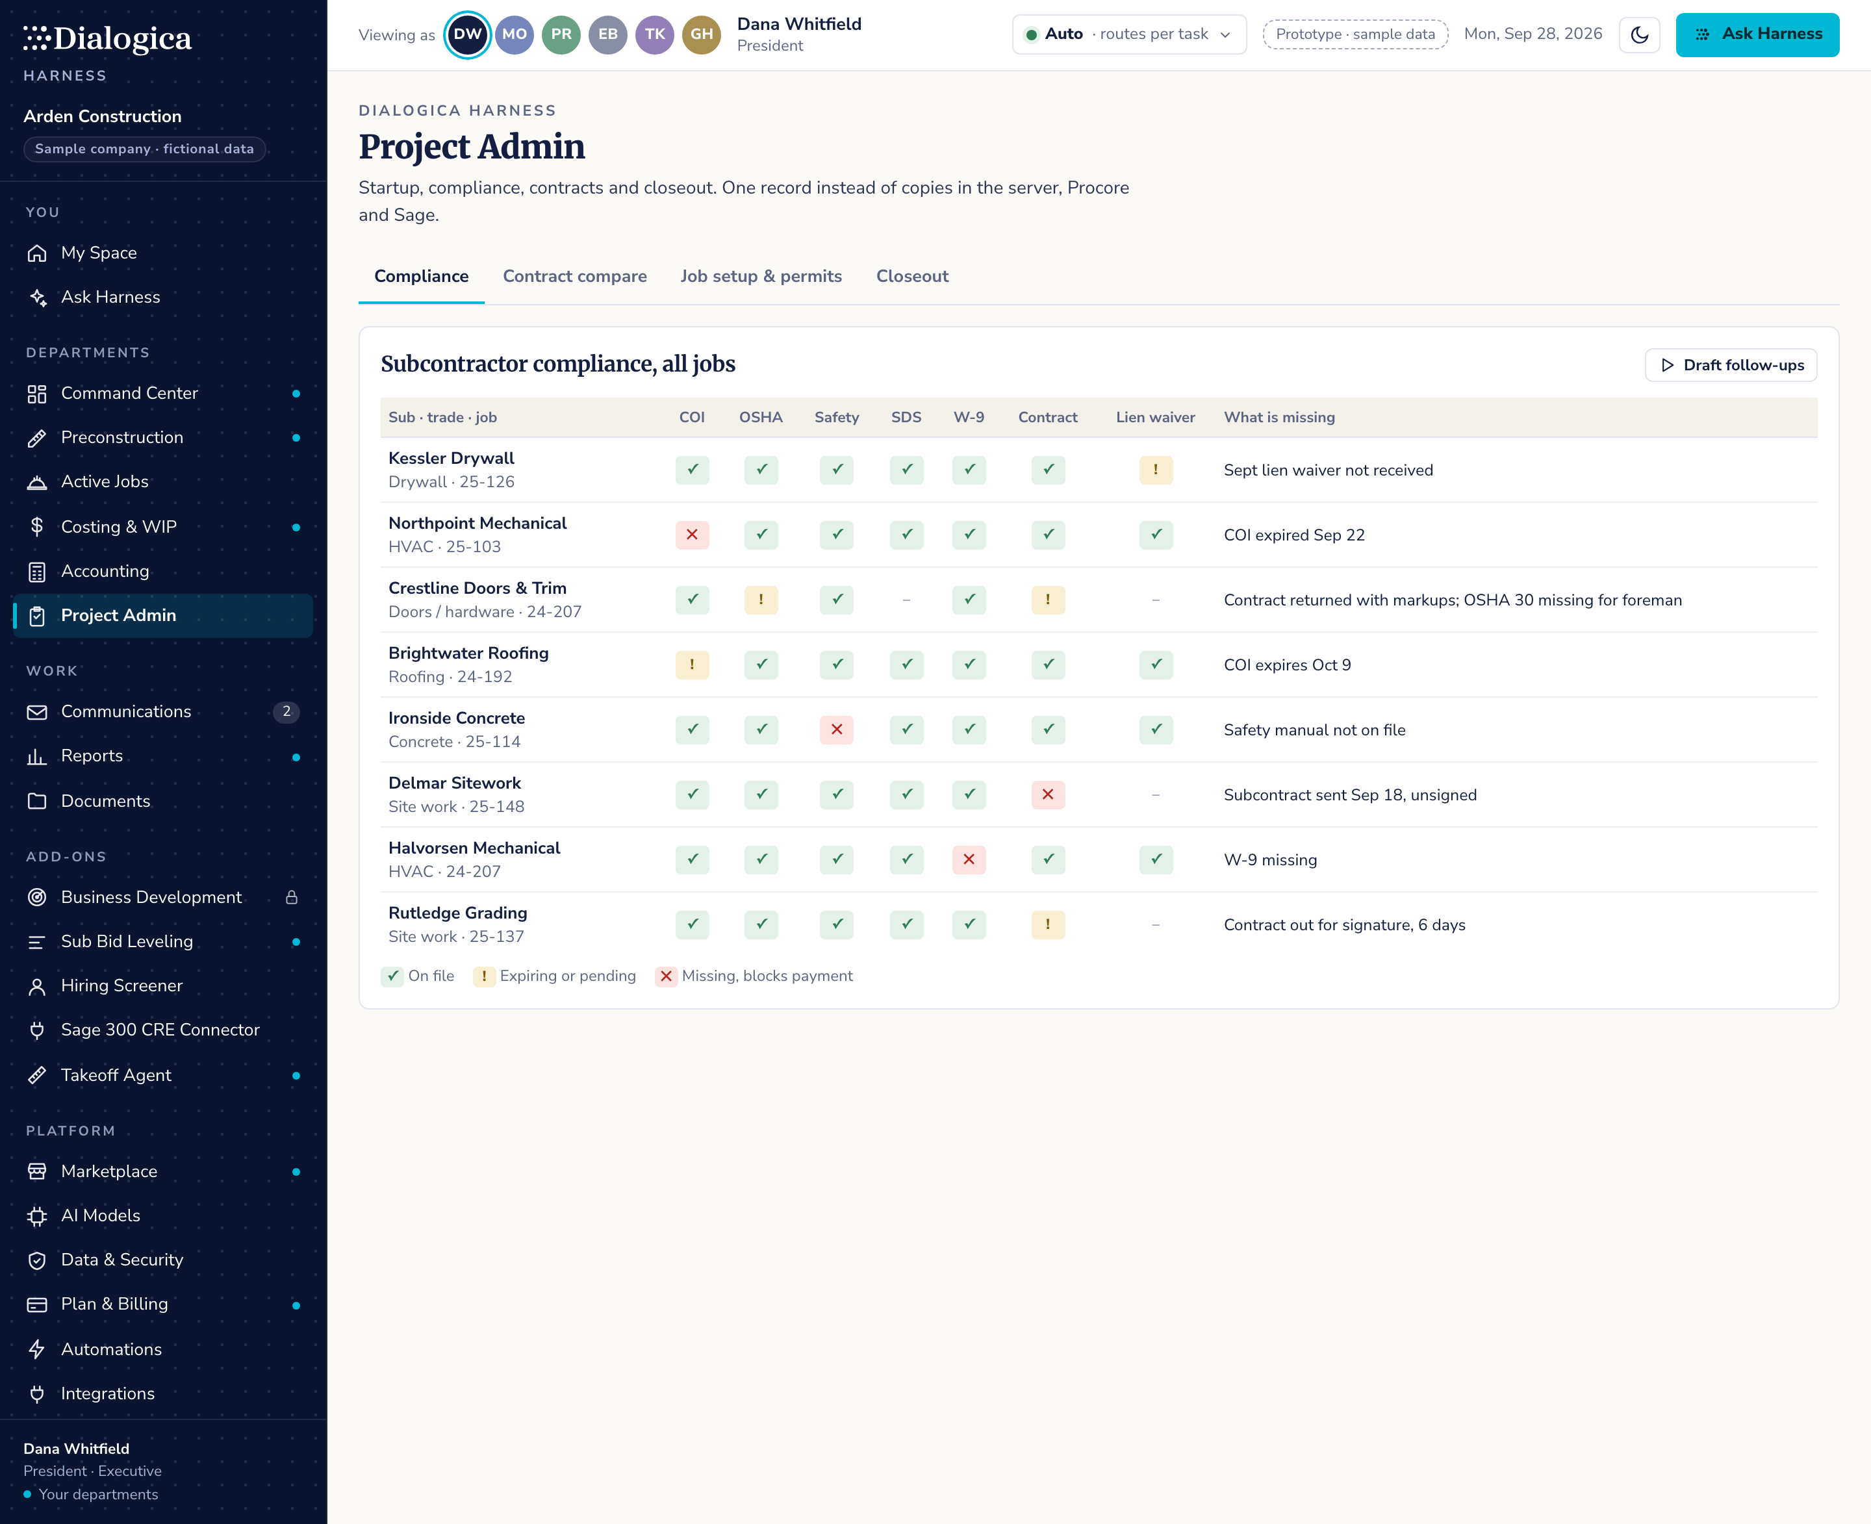Open My Space home icon
Screen dimensions: 1871x1524
[x=37, y=253]
